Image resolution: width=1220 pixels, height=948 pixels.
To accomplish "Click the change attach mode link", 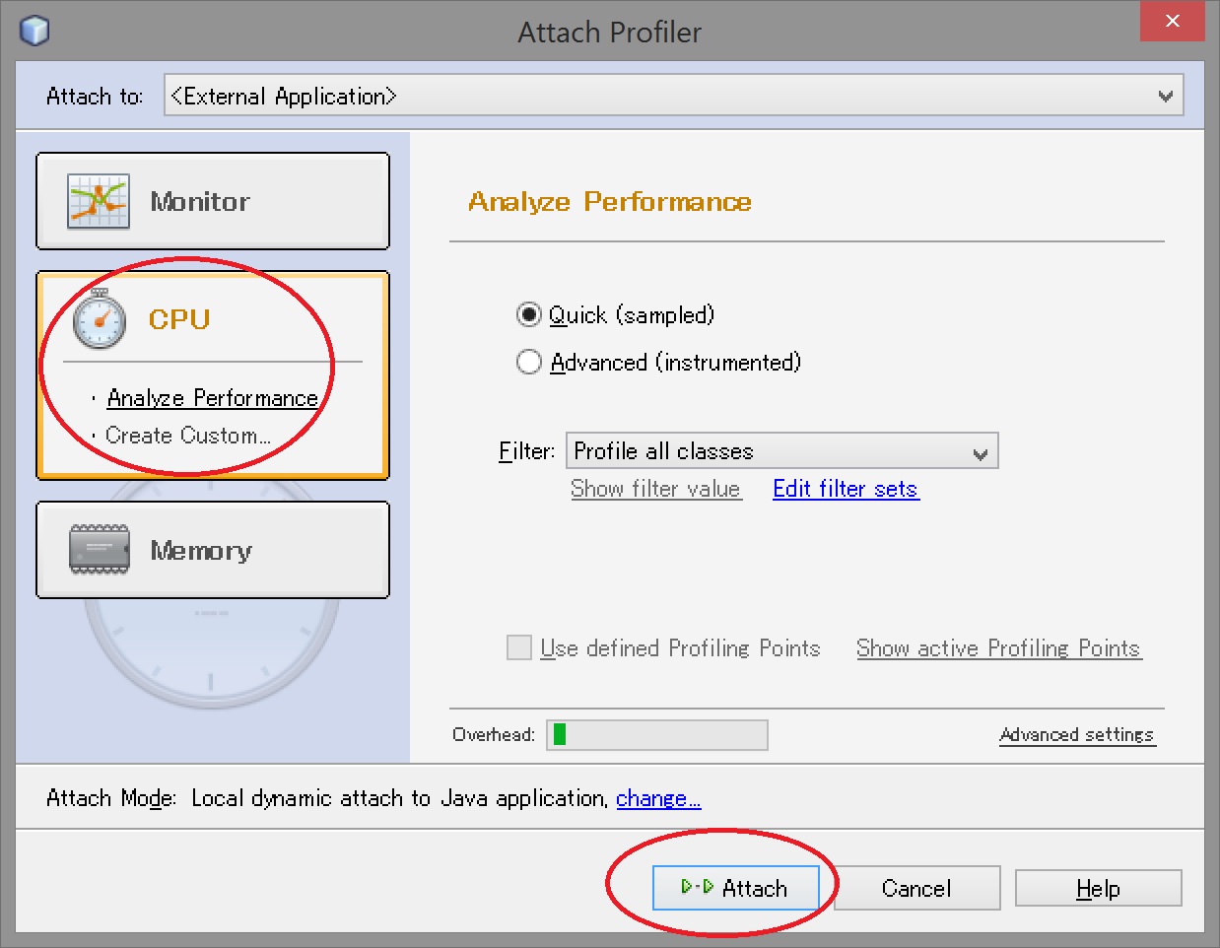I will point(658,798).
